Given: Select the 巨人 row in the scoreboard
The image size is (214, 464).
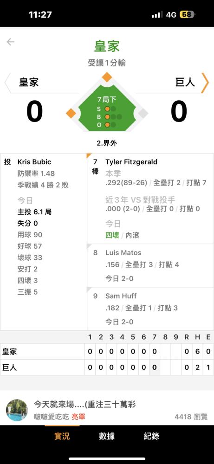Looking at the screenshot, I should click(x=107, y=367).
